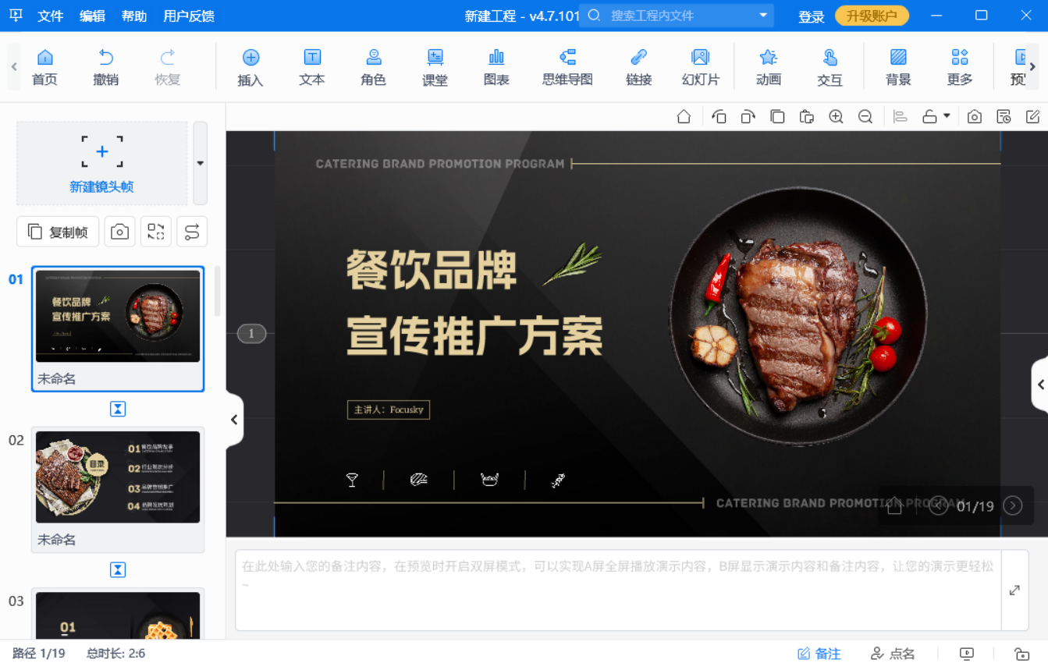Open the 点名 roll call button
Image resolution: width=1048 pixels, height=663 pixels.
point(893,654)
